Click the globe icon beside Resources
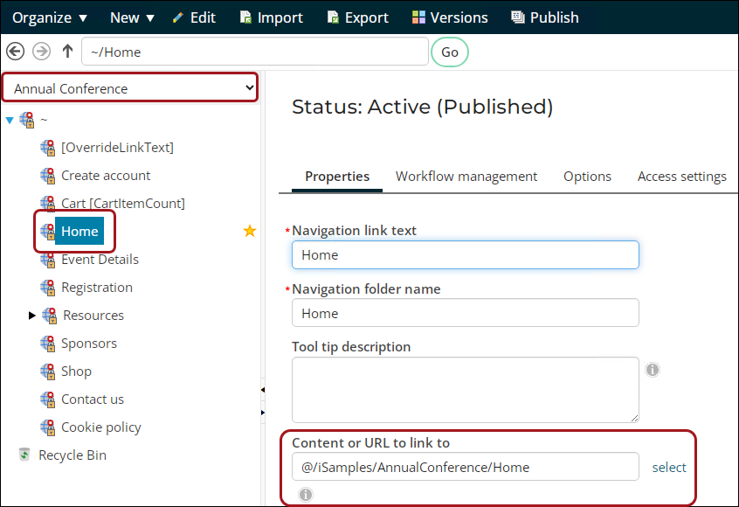Viewport: 739px width, 507px height. 50,315
